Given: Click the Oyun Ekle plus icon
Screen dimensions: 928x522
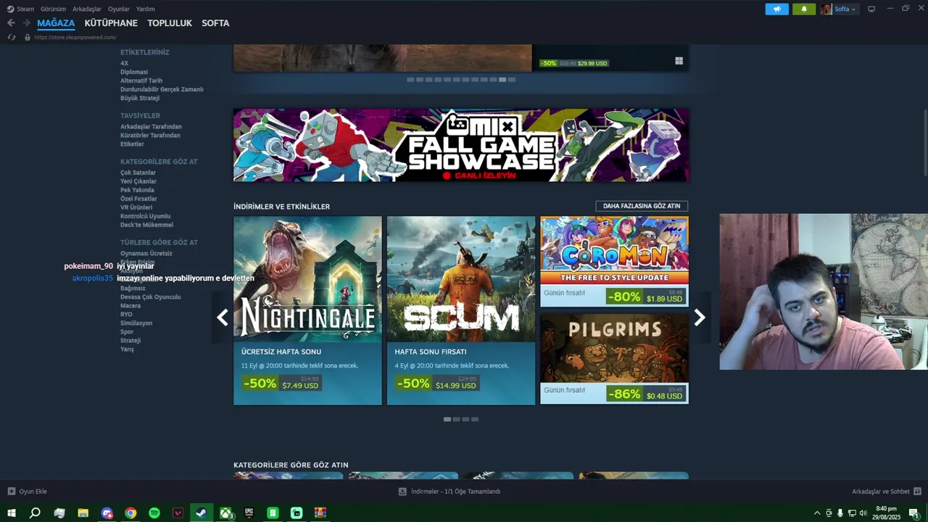Looking at the screenshot, I should tap(12, 492).
